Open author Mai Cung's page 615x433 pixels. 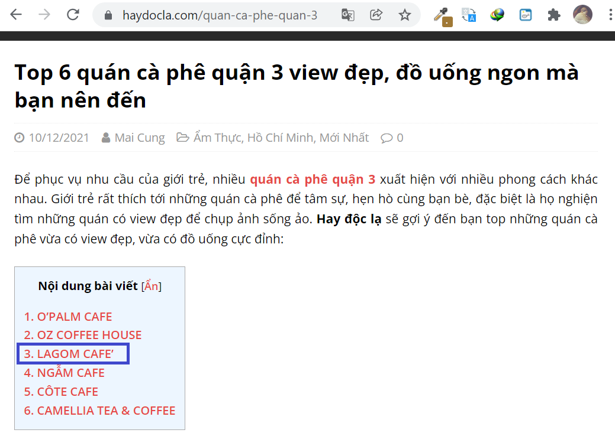tap(140, 138)
